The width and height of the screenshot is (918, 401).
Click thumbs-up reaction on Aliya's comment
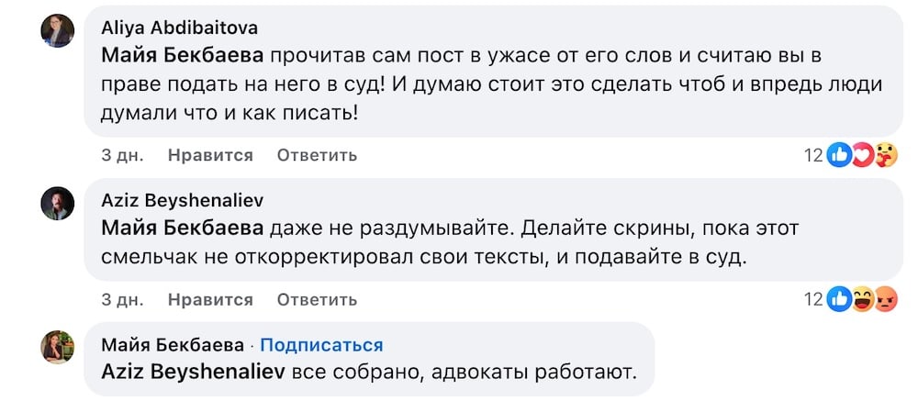pos(838,155)
